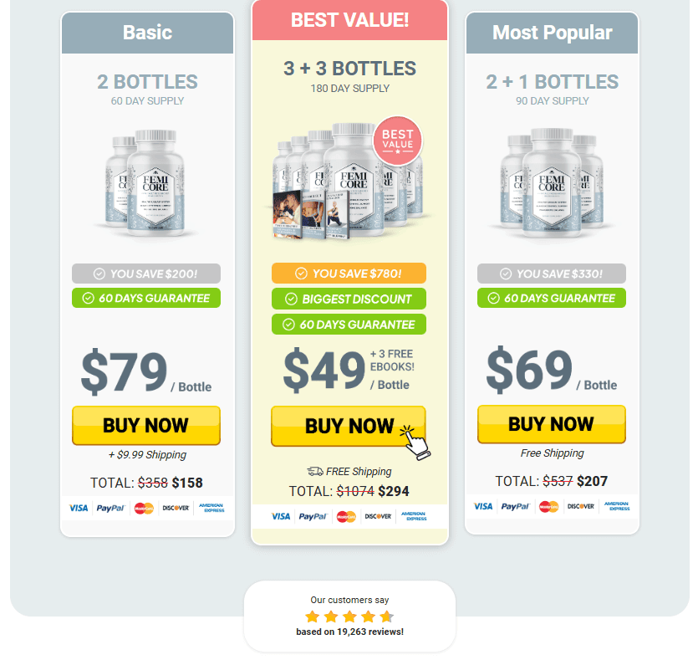
Task: Click the round pink Best Value badge
Action: (x=398, y=141)
